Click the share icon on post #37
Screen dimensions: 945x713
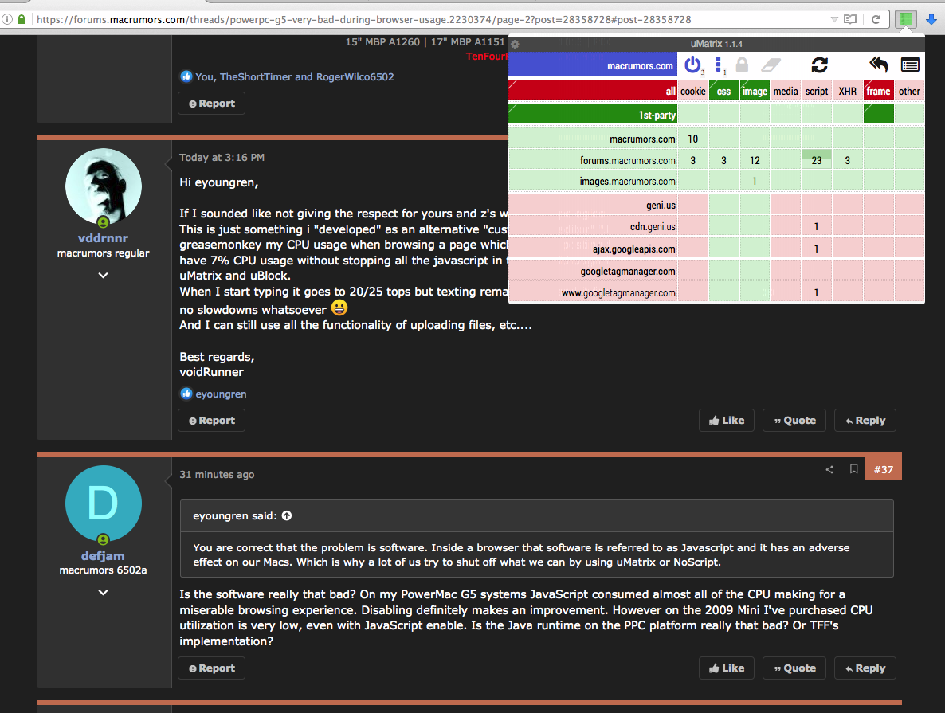pos(829,469)
